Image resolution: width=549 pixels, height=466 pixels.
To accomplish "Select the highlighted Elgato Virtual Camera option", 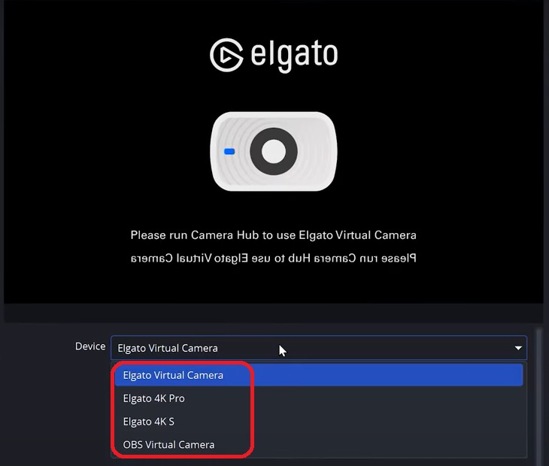I will point(173,375).
